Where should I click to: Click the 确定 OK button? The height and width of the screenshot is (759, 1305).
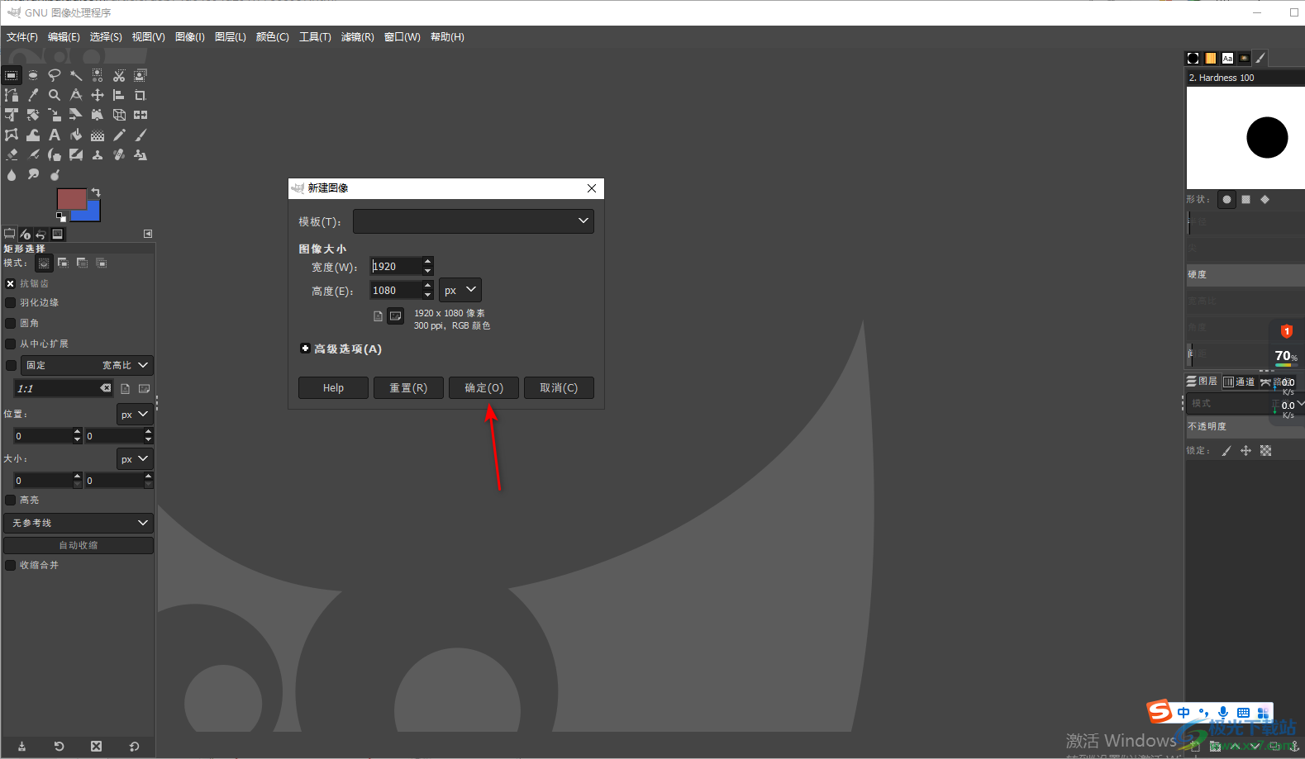click(483, 388)
